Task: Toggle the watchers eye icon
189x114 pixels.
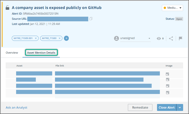Action: coord(159,39)
